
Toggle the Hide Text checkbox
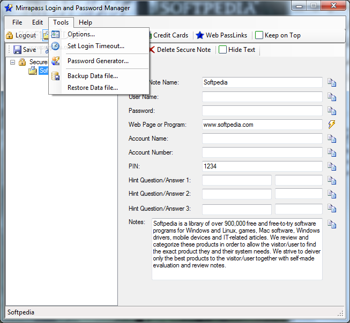click(x=222, y=50)
